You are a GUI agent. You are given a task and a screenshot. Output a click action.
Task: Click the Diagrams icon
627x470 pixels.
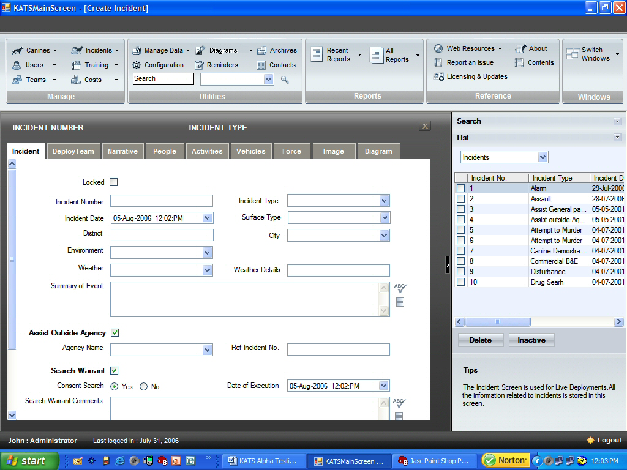200,50
